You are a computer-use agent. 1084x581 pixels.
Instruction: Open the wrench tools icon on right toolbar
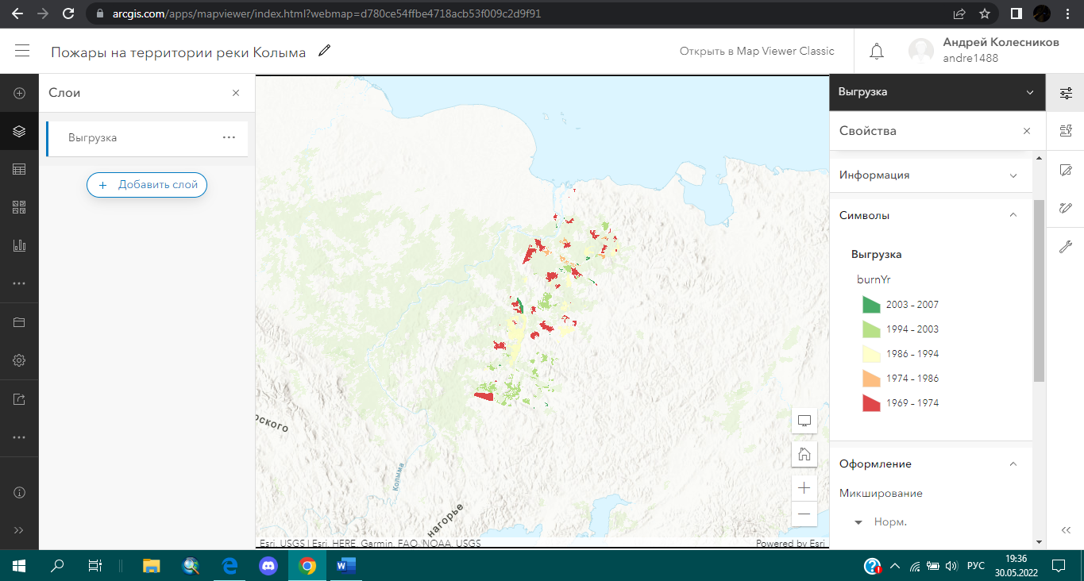point(1066,246)
